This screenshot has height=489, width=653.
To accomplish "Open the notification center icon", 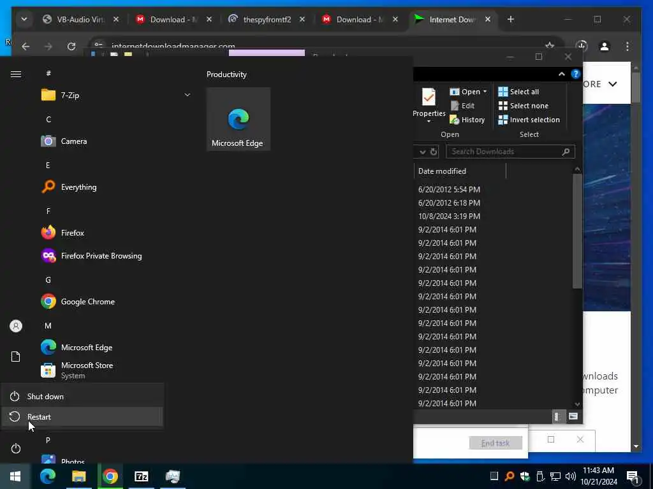I will pyautogui.click(x=633, y=477).
